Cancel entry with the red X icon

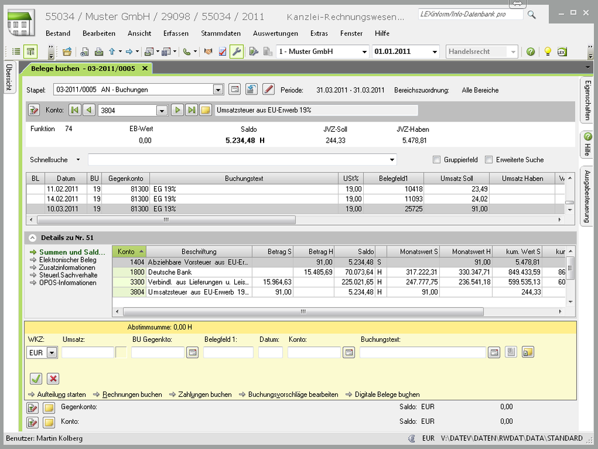point(53,378)
